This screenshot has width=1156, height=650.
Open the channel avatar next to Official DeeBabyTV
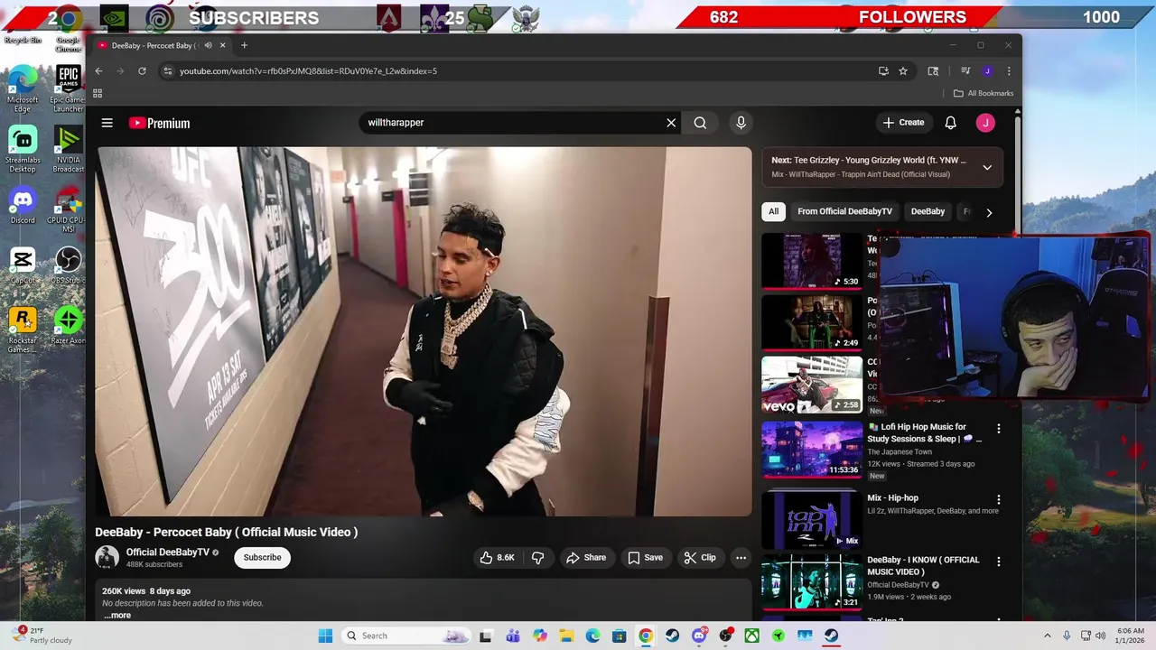point(107,558)
